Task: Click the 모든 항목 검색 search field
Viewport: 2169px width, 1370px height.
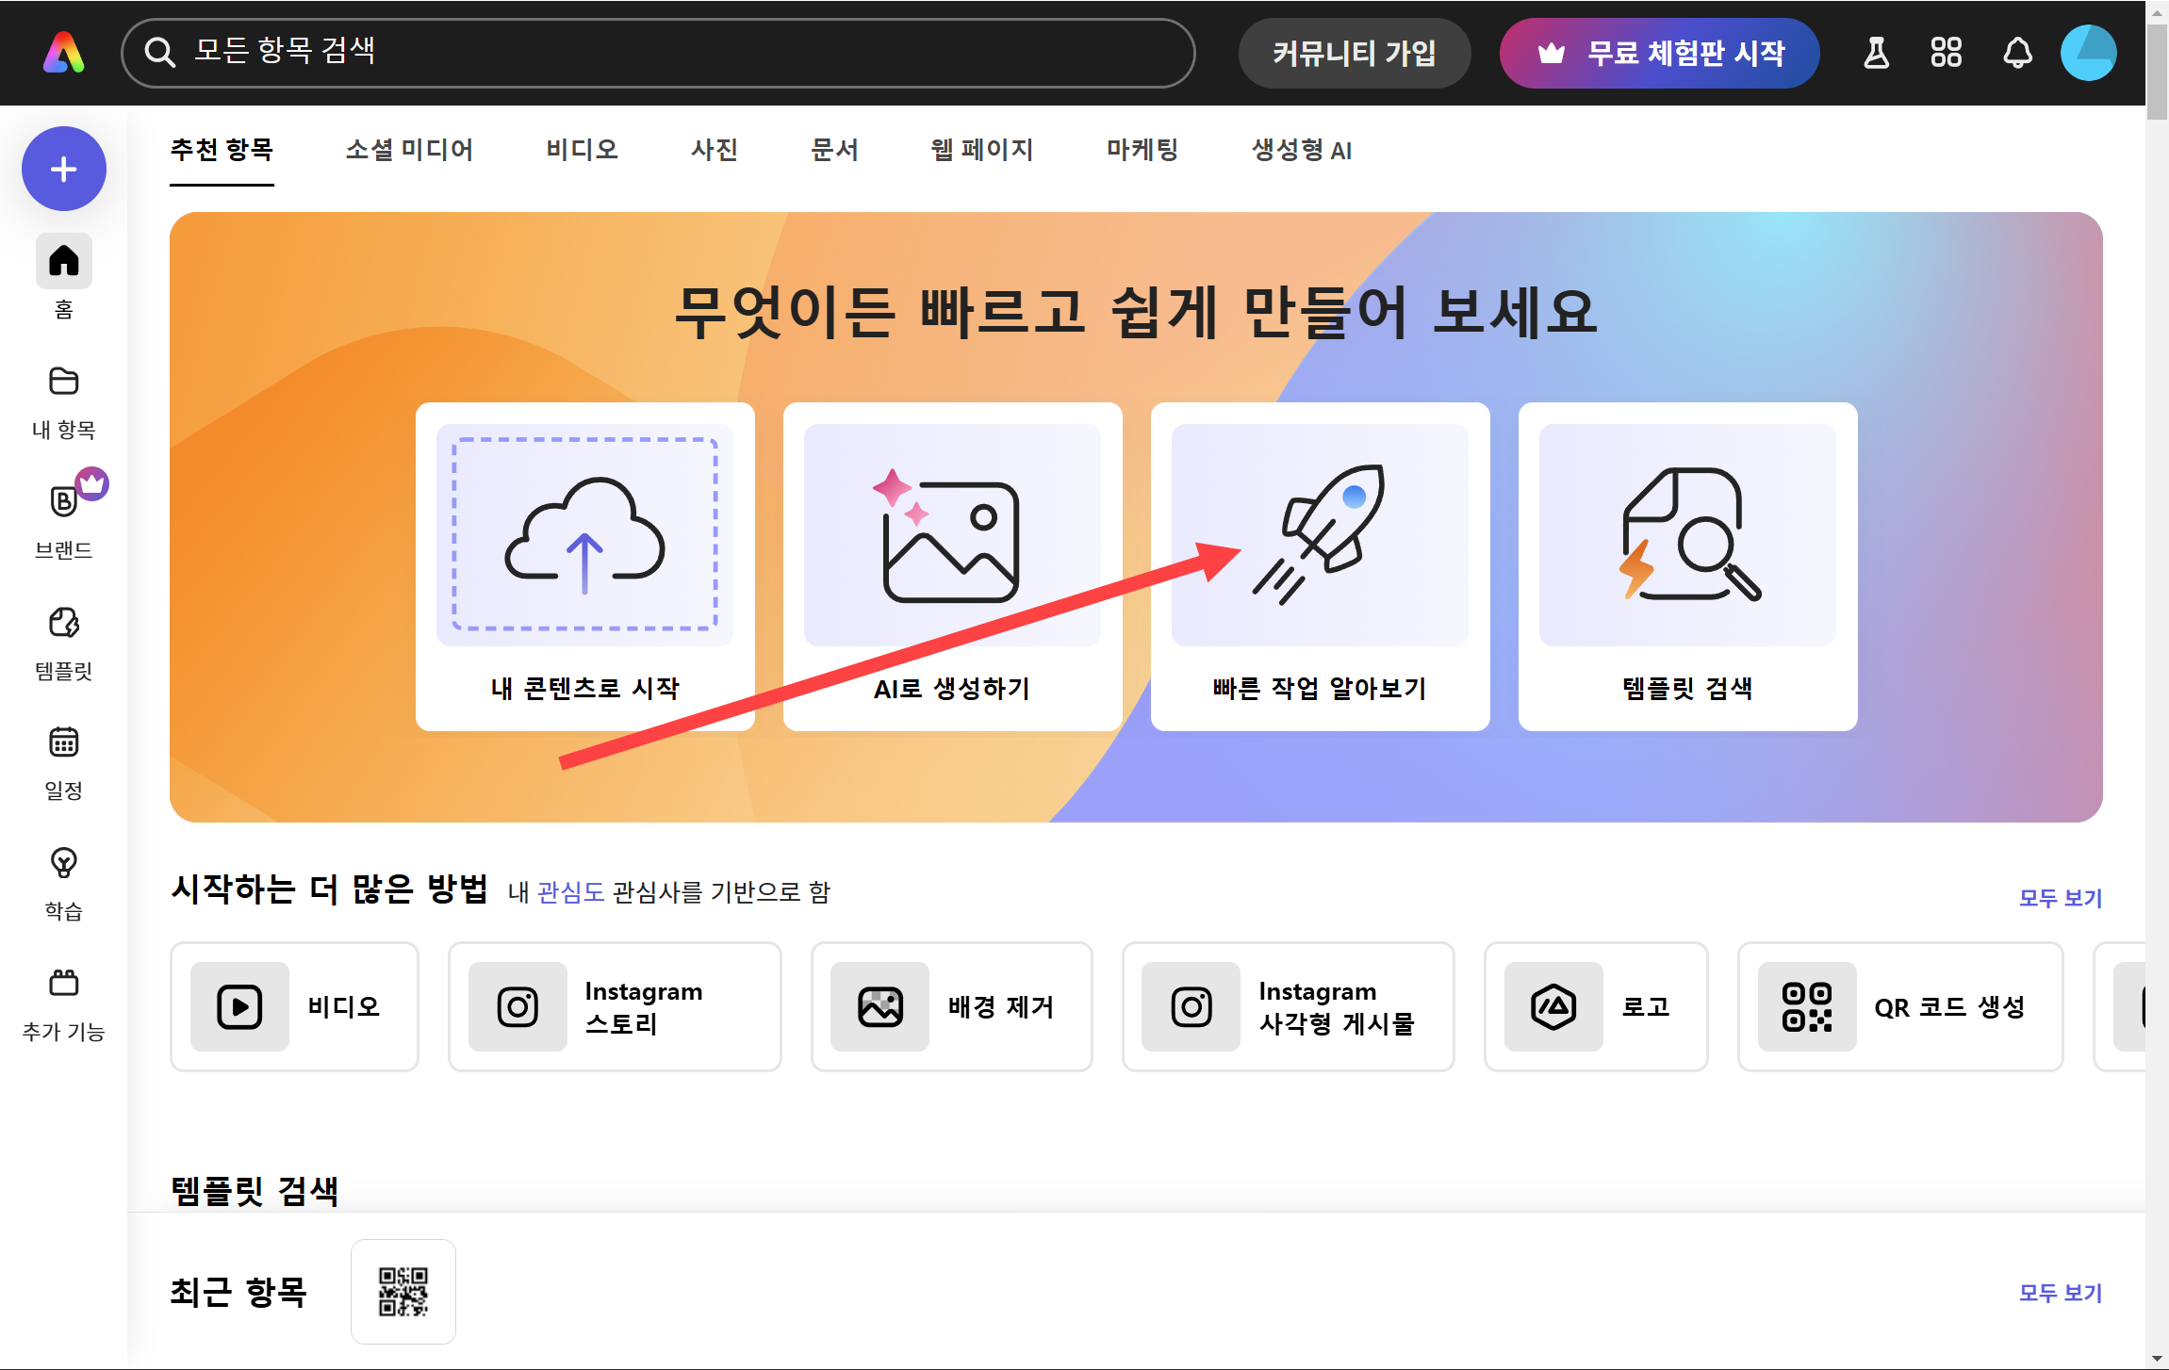Action: point(660,53)
